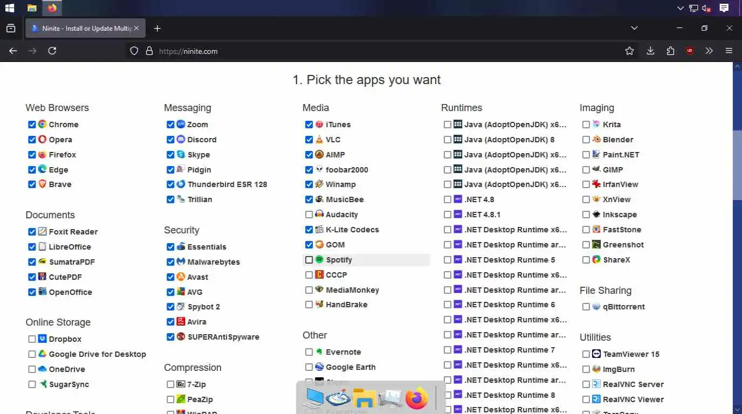Show hidden system tray icons

click(x=681, y=8)
